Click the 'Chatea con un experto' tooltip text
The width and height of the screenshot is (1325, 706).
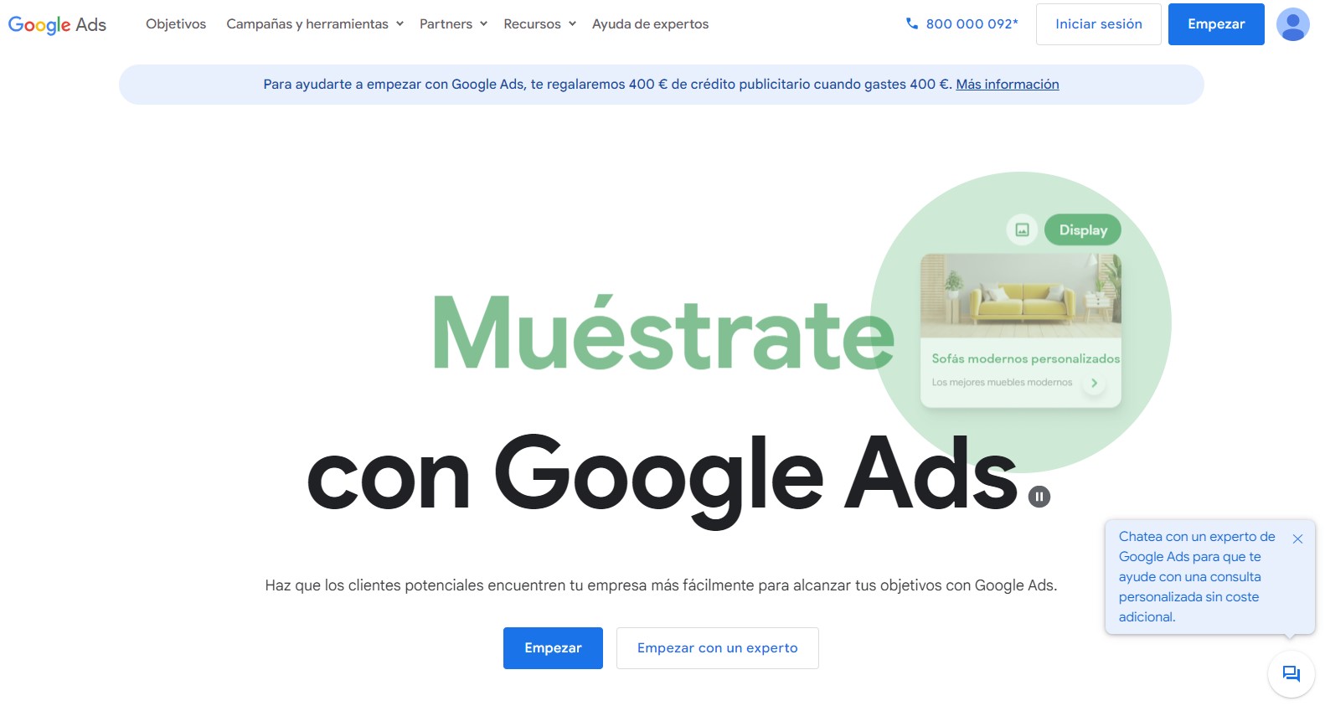click(x=1197, y=577)
